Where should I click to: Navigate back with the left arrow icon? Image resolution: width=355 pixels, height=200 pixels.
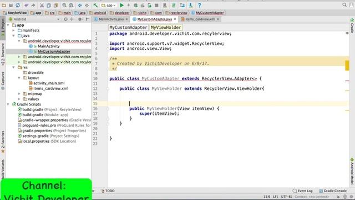(80, 5)
